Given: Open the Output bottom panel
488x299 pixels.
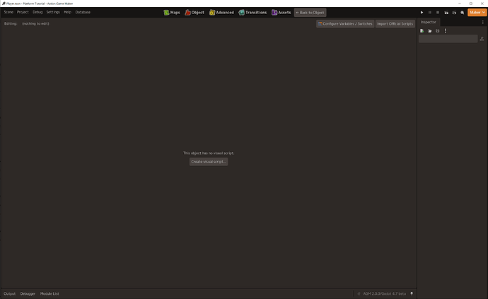Looking at the screenshot, I should (10, 294).
